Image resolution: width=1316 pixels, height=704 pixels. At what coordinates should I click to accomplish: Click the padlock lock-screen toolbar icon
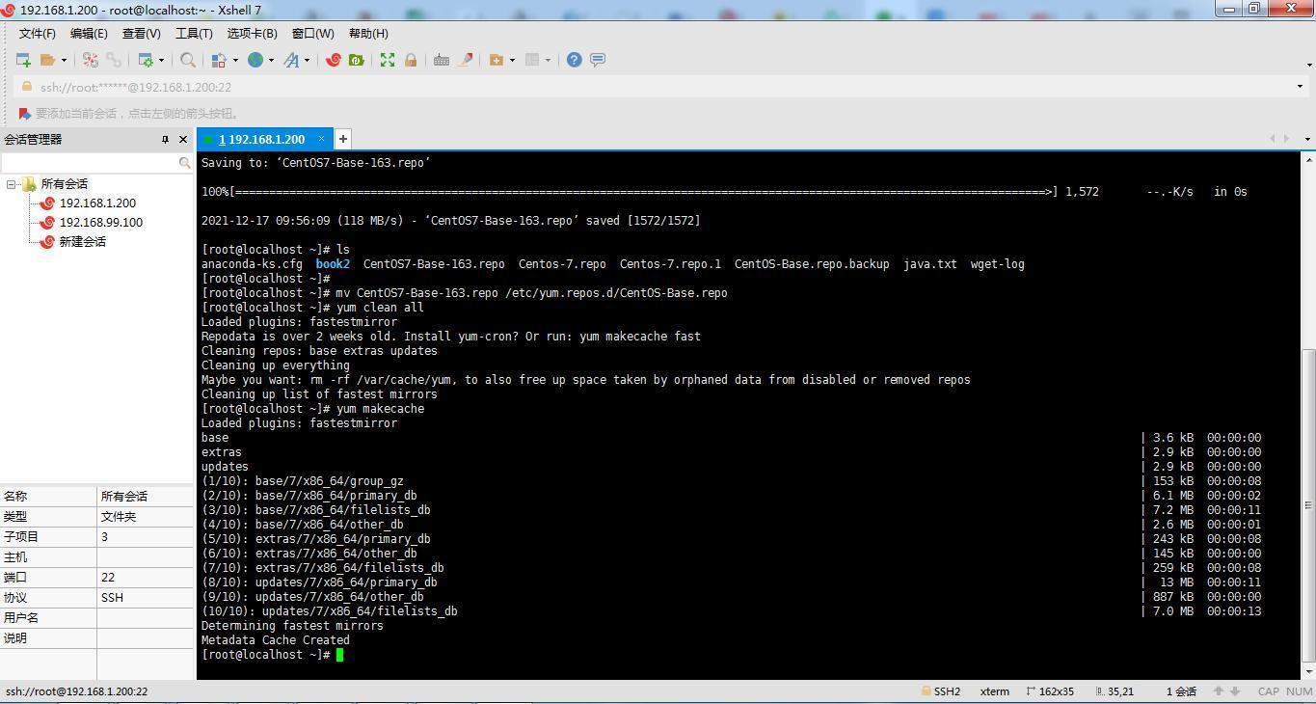(411, 60)
